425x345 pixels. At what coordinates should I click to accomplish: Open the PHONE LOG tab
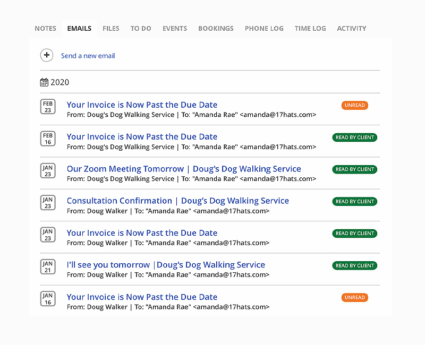click(264, 28)
